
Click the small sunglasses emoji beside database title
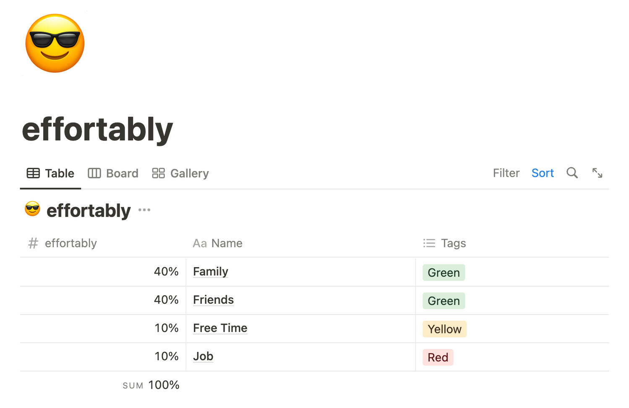coord(32,209)
